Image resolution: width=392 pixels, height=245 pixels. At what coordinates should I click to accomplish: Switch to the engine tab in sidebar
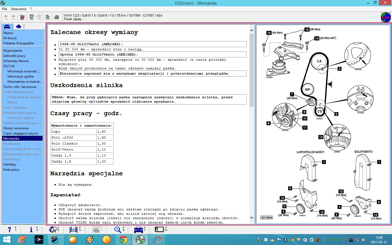[19, 26]
